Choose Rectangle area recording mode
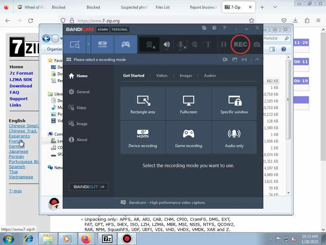This screenshot has width=326, height=245. point(143,104)
